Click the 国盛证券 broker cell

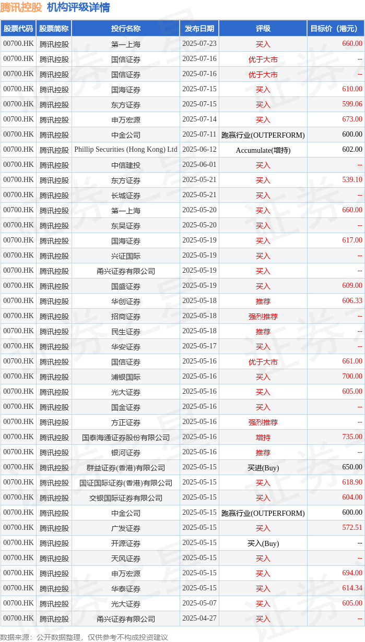126,286
